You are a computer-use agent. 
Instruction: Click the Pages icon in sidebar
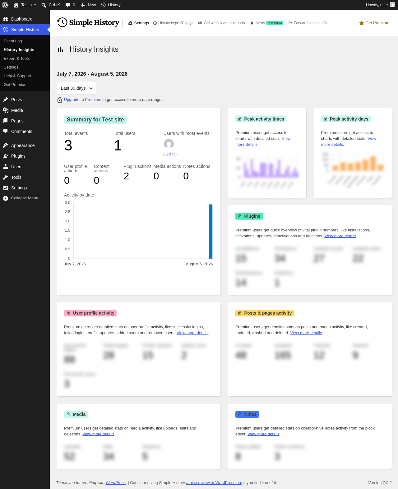click(6, 121)
